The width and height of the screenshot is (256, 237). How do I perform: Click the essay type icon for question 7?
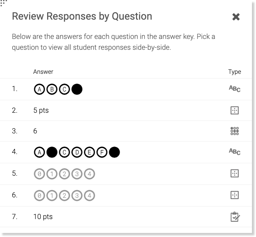[x=235, y=217]
